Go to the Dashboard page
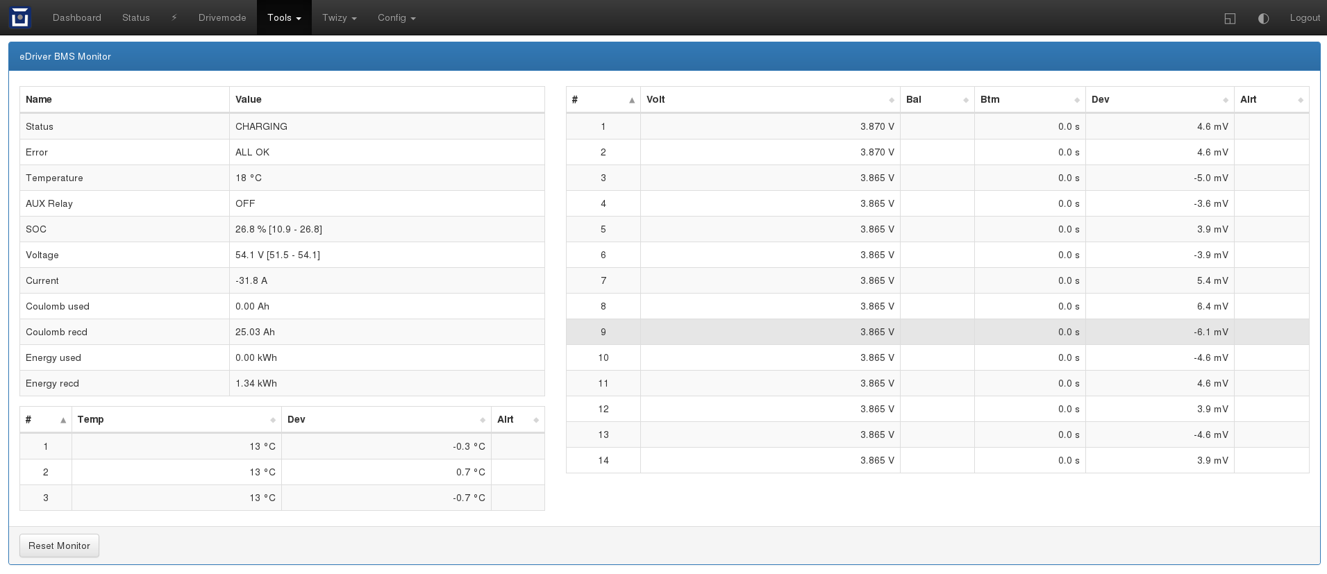1327x574 pixels. (x=77, y=17)
